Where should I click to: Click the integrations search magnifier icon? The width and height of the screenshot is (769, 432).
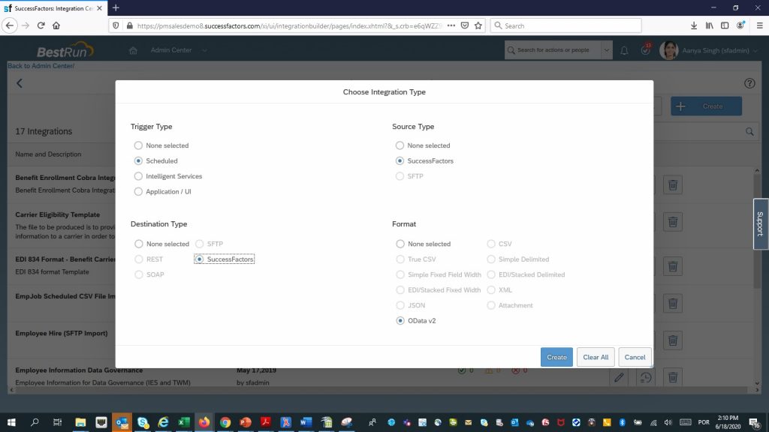(749, 132)
